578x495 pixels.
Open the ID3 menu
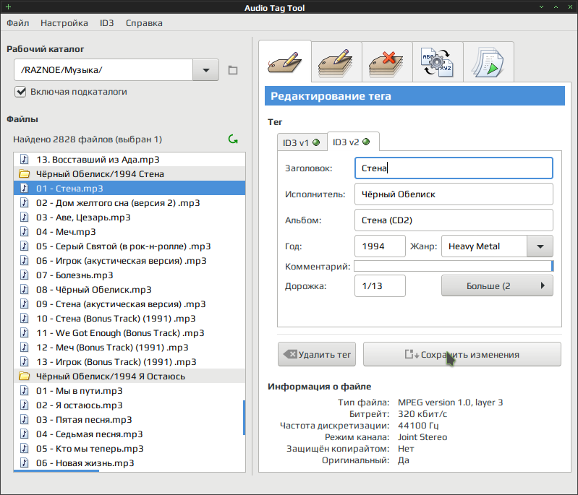pyautogui.click(x=106, y=23)
